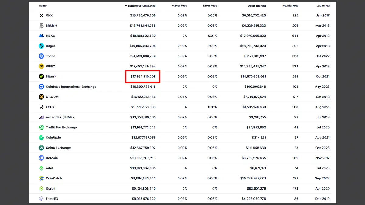Open the CoinCatch exchange name link

[x=54, y=178]
